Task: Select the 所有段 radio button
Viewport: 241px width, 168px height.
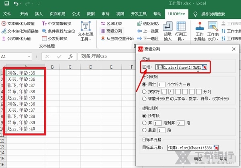Action: tap(144, 116)
